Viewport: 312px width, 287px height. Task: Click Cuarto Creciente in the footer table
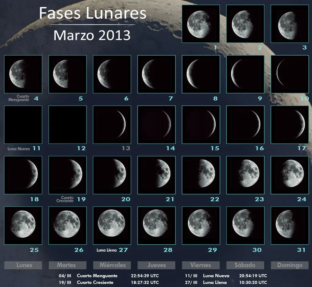(95, 282)
